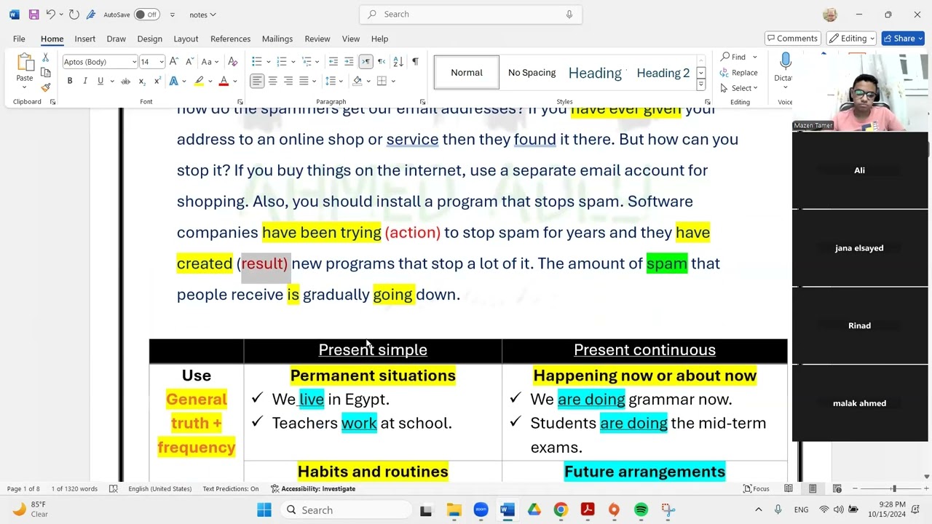
Task: Toggle right-to-left text direction
Action: [x=381, y=62]
